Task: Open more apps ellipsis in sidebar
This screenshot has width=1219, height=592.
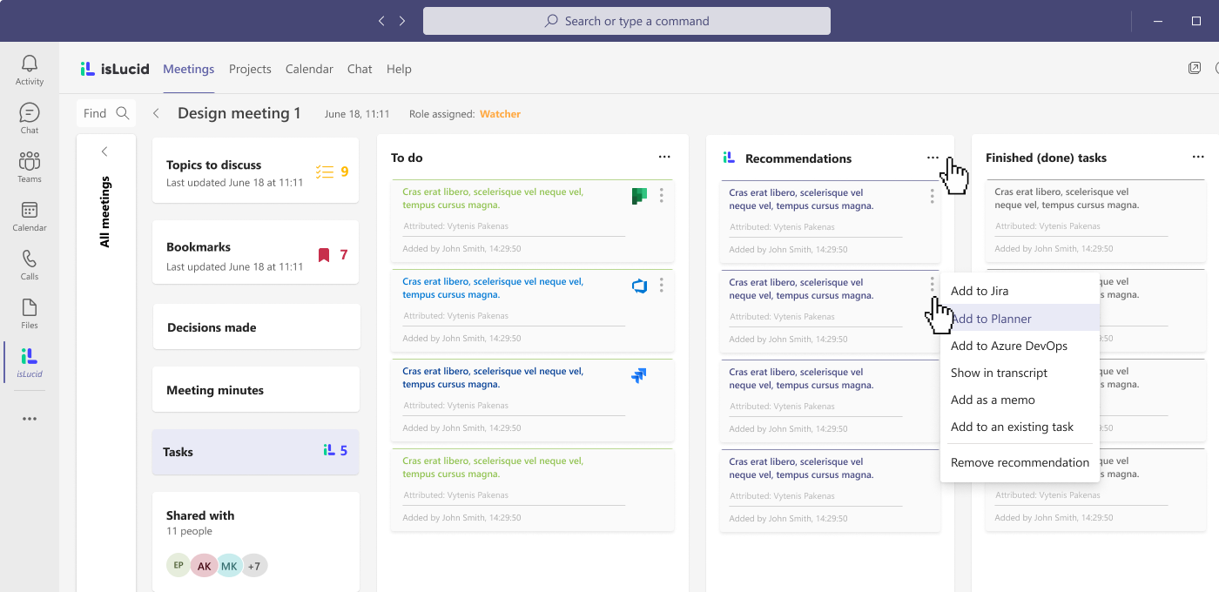Action: pyautogui.click(x=30, y=419)
